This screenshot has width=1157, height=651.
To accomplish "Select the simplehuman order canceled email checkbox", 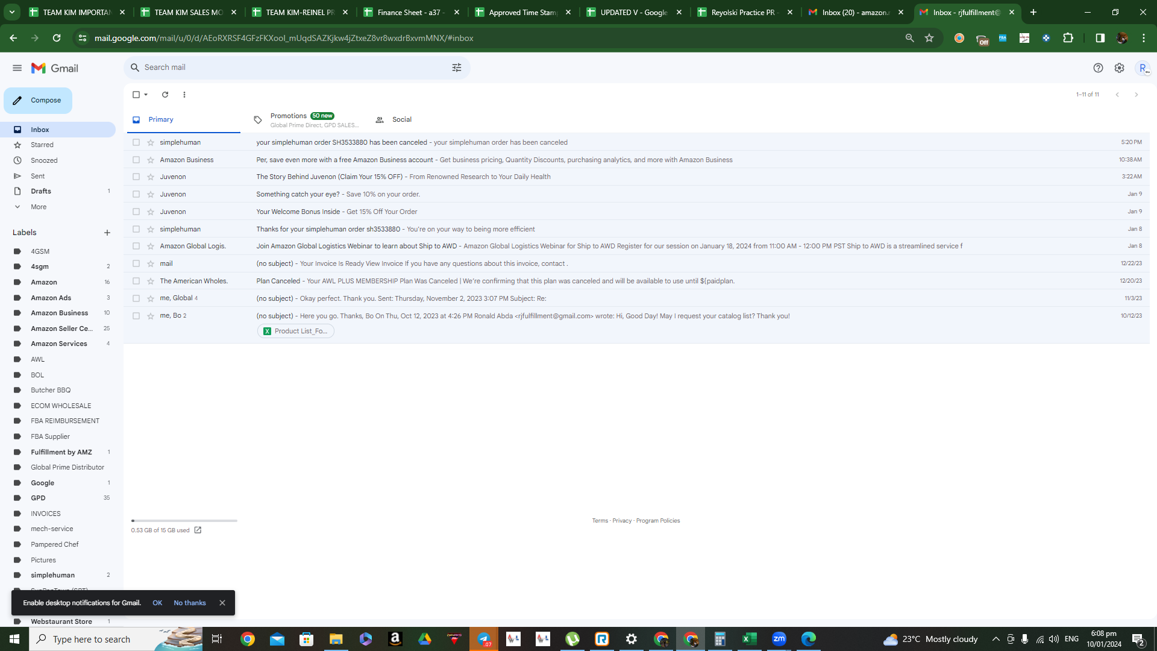I will point(136,142).
